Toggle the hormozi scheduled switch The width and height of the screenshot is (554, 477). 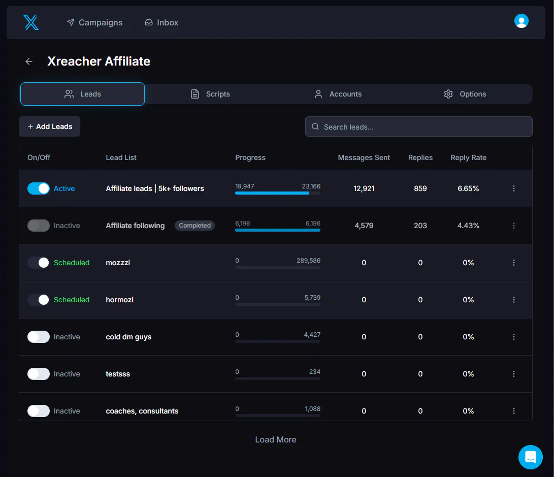point(39,300)
